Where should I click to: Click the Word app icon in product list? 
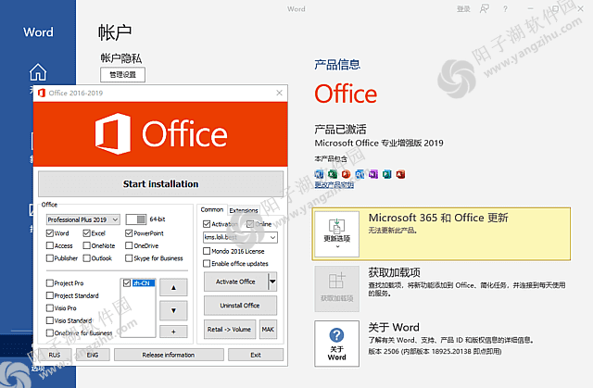tap(319, 174)
